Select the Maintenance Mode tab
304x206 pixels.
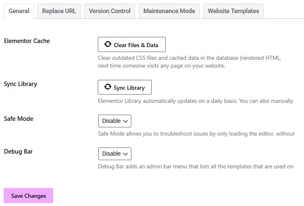[169, 11]
